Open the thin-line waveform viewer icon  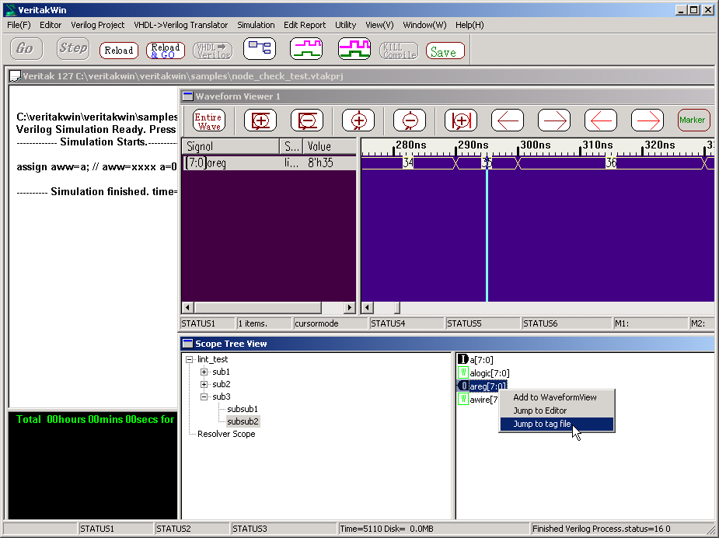(306, 49)
